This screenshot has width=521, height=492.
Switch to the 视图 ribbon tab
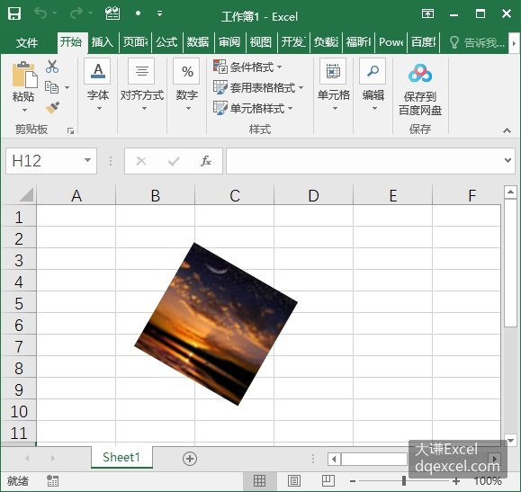pos(261,42)
